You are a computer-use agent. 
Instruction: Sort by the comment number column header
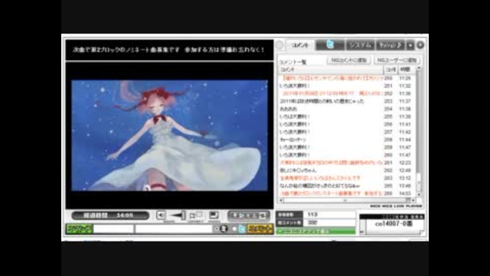pos(391,70)
